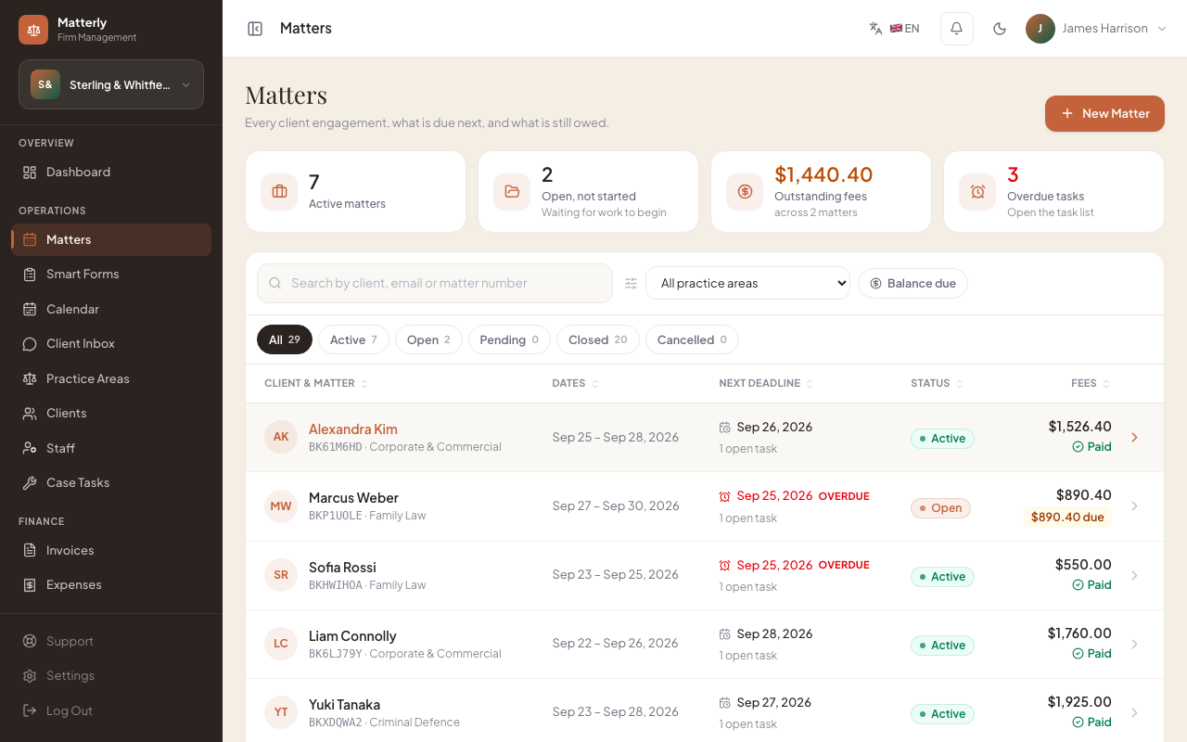Expand James Harrison user menu
This screenshot has width=1187, height=742.
1096,29
